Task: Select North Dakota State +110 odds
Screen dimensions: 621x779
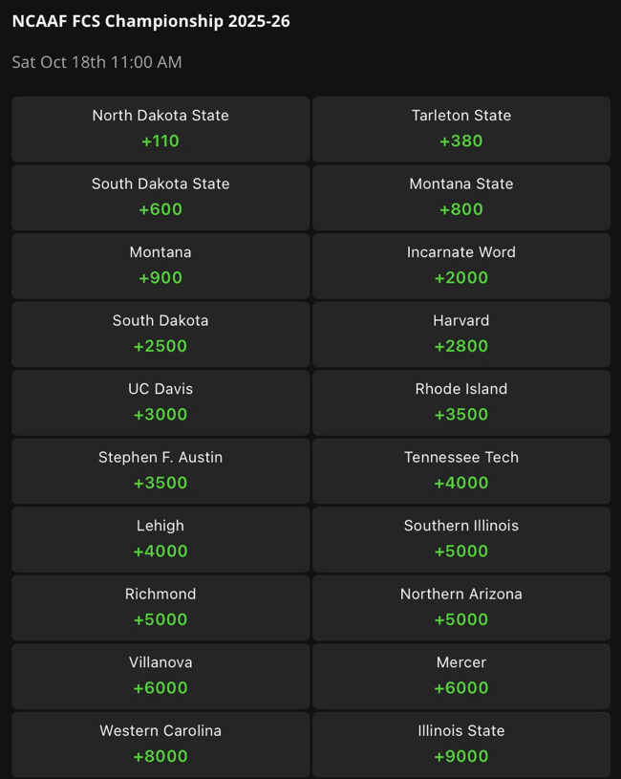Action: (x=161, y=129)
